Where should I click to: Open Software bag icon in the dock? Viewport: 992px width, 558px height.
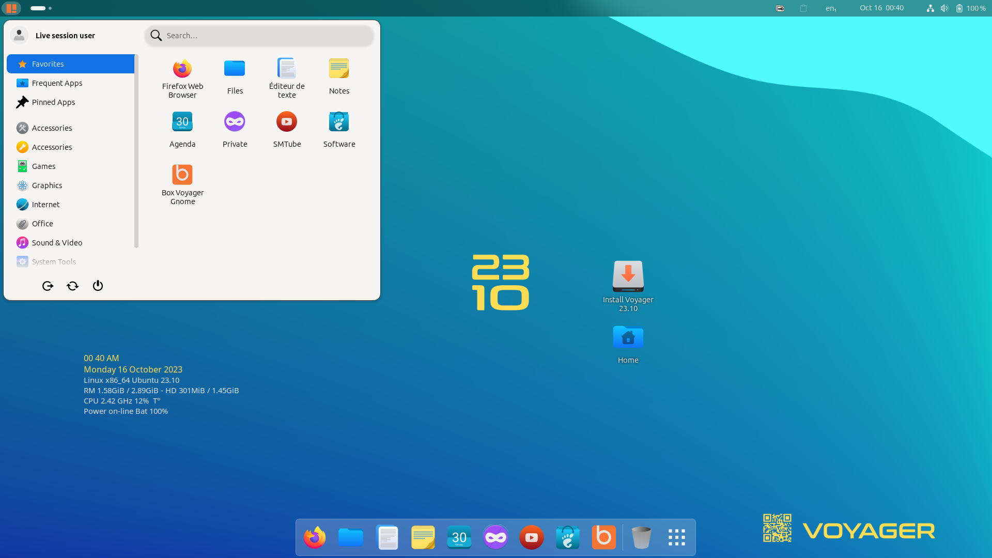point(568,537)
